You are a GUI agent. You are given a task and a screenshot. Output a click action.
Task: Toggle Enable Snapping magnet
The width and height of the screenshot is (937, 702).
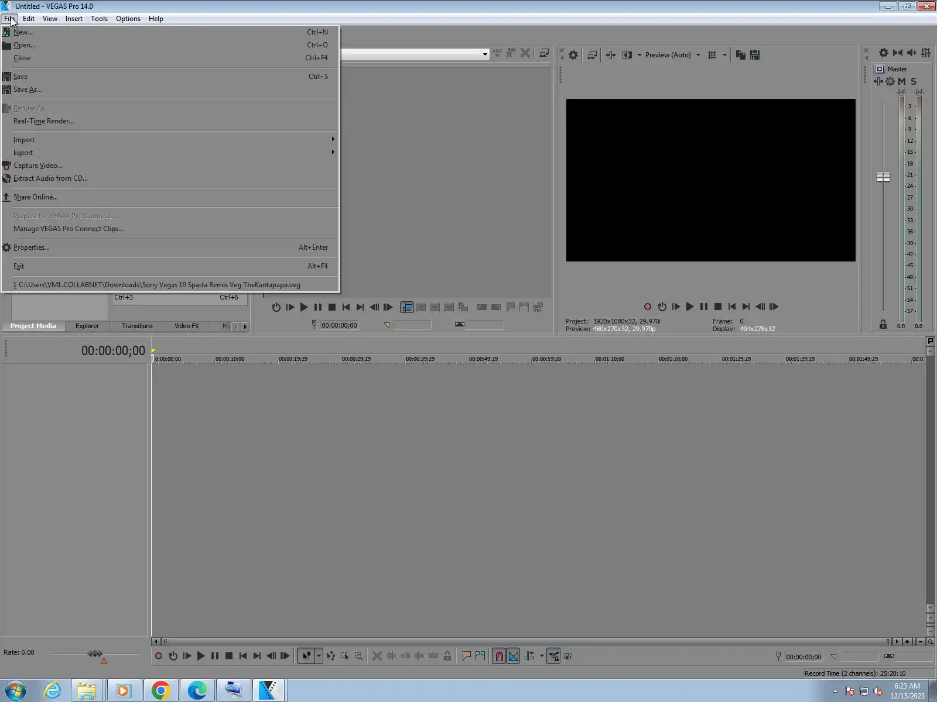tap(499, 656)
